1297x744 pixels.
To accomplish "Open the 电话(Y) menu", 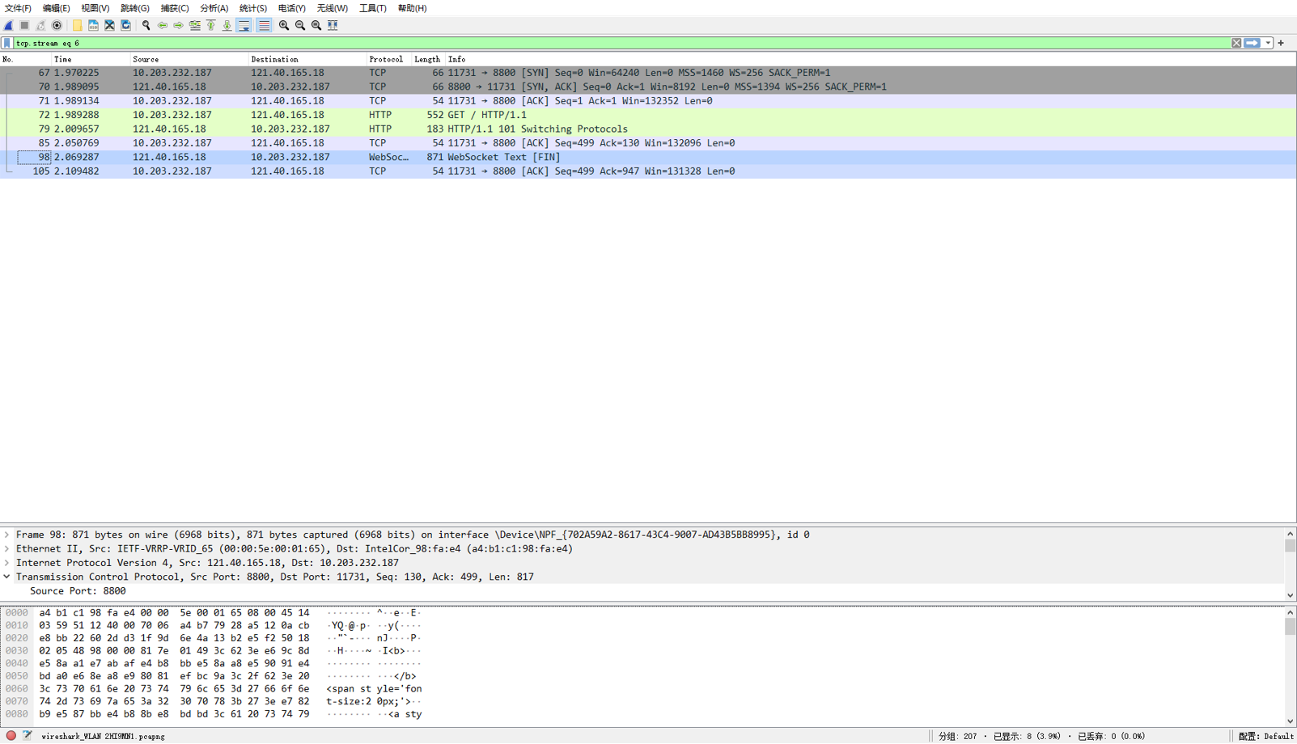I will pos(292,8).
